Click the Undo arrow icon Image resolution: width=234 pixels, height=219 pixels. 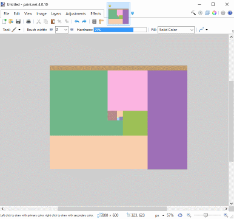(77, 21)
